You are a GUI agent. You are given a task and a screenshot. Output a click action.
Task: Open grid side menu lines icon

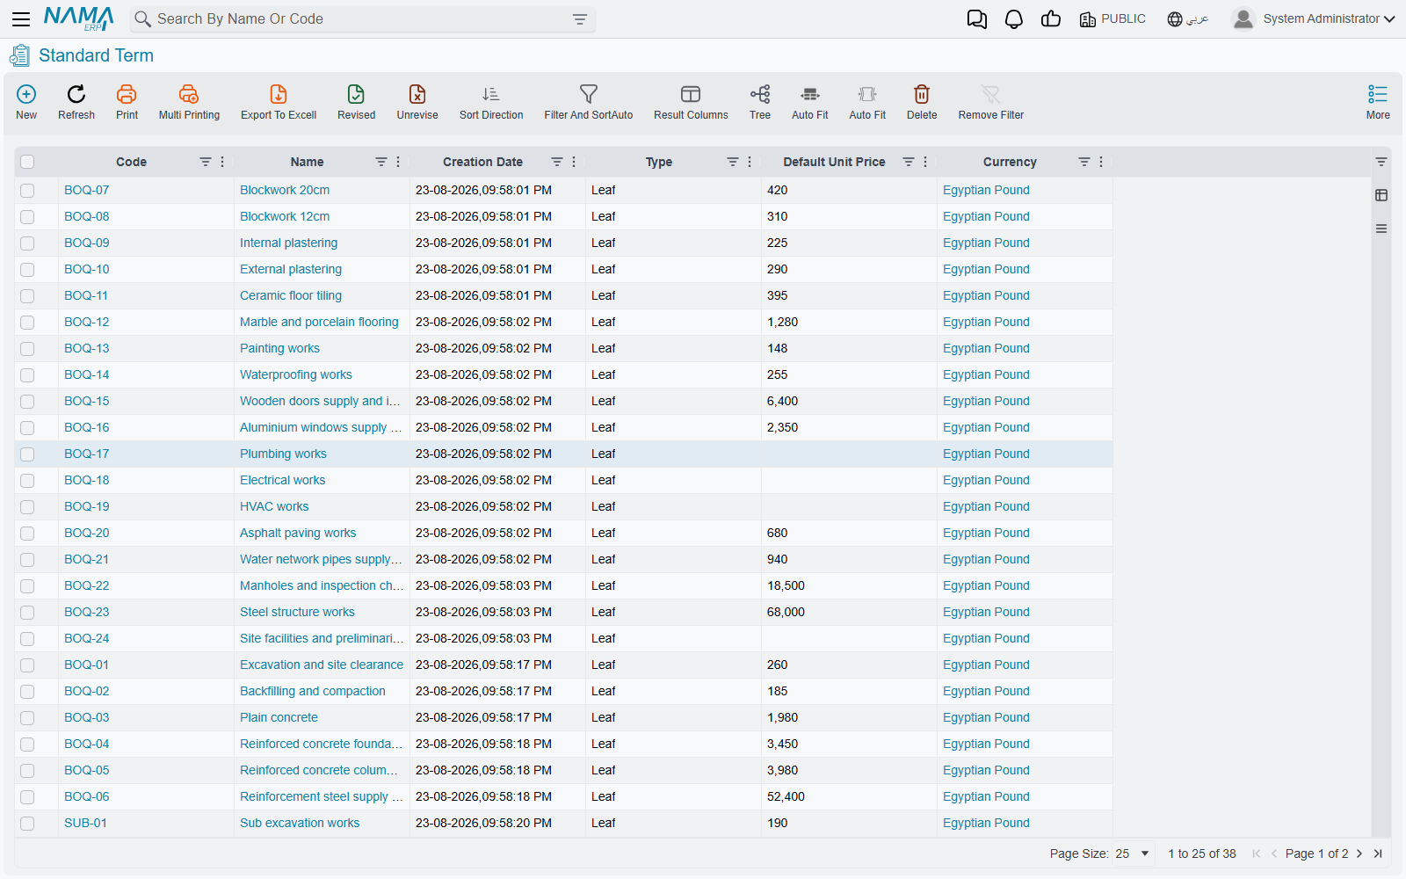pyautogui.click(x=1381, y=229)
